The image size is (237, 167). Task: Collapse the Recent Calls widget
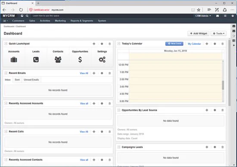(6, 132)
